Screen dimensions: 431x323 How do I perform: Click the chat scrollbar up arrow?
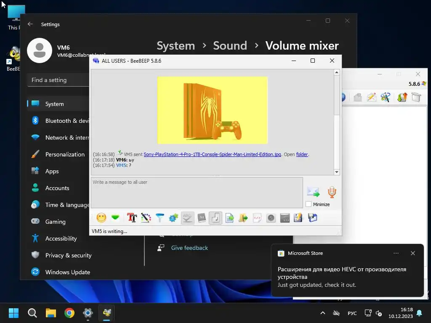pos(337,72)
